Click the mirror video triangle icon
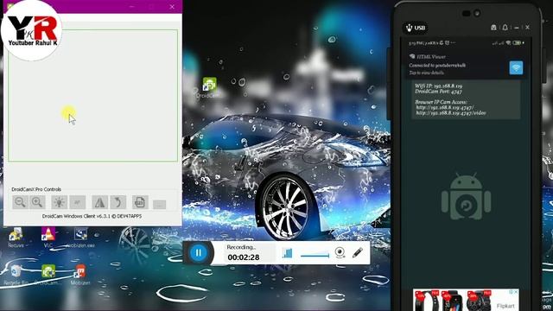 (x=100, y=202)
